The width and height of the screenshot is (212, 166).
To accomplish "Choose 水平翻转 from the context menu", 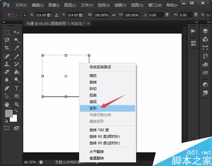I will [108, 152].
